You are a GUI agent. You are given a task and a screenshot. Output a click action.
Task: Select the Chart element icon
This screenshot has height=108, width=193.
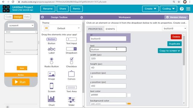[x=52, y=99]
